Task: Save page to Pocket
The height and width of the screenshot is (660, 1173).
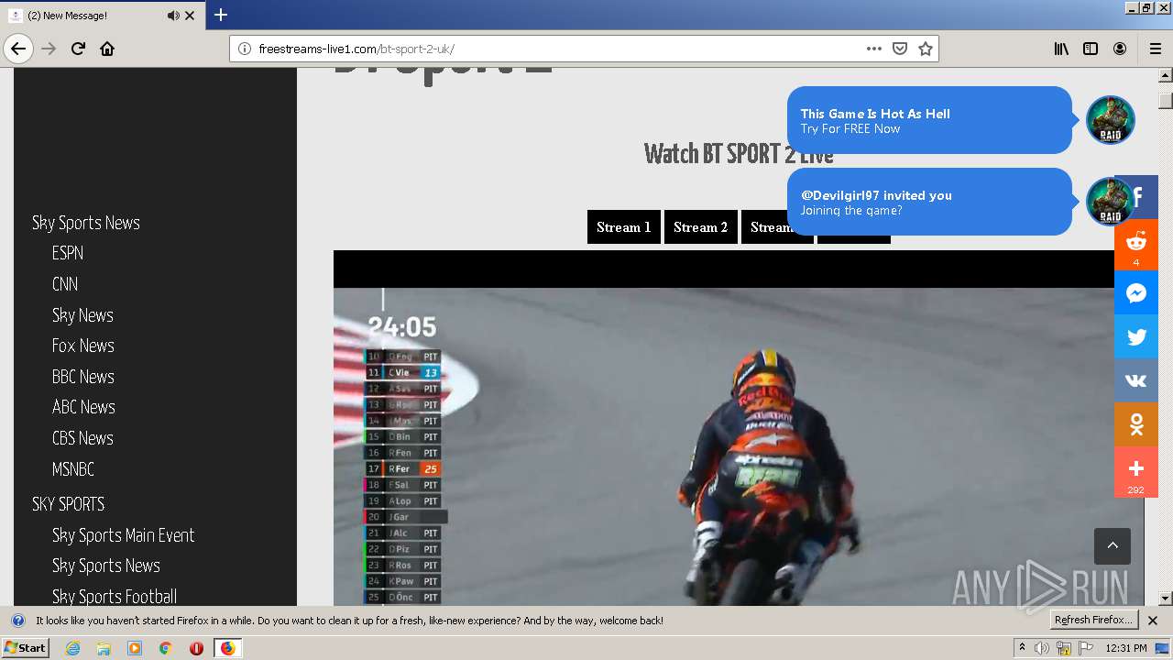Action: point(900,49)
